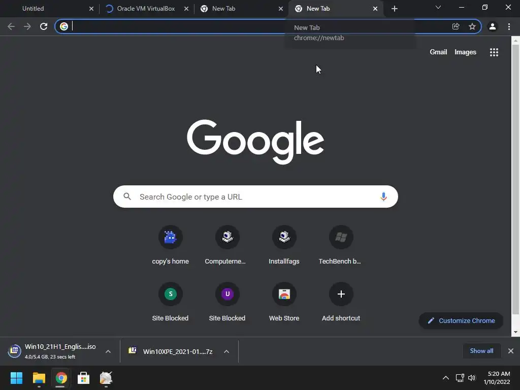Click the Google icon in address bar
Viewport: 520px width, 390px height.
pyautogui.click(x=64, y=26)
